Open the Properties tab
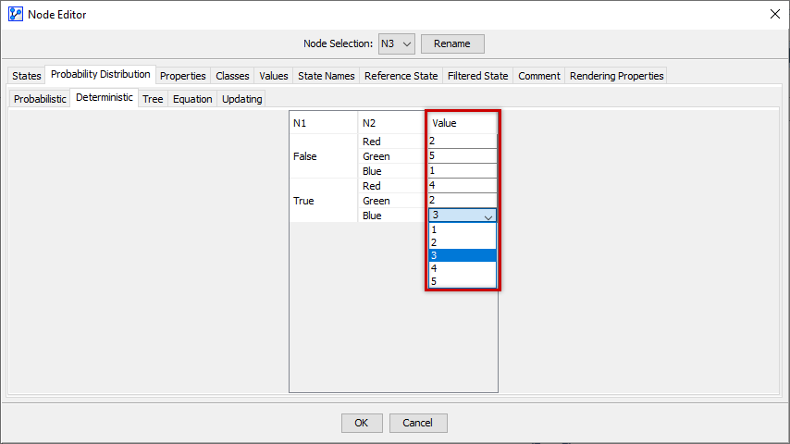This screenshot has width=790, height=444. coord(182,76)
